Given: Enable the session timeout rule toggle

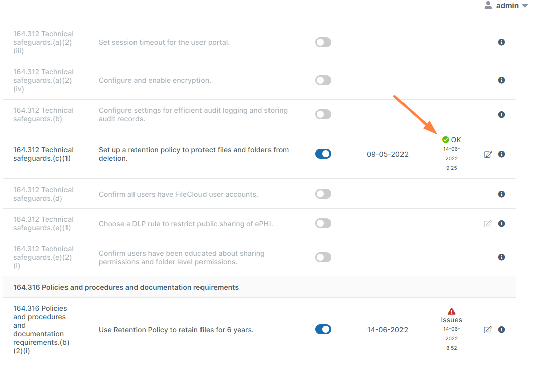Looking at the screenshot, I should coord(323,42).
